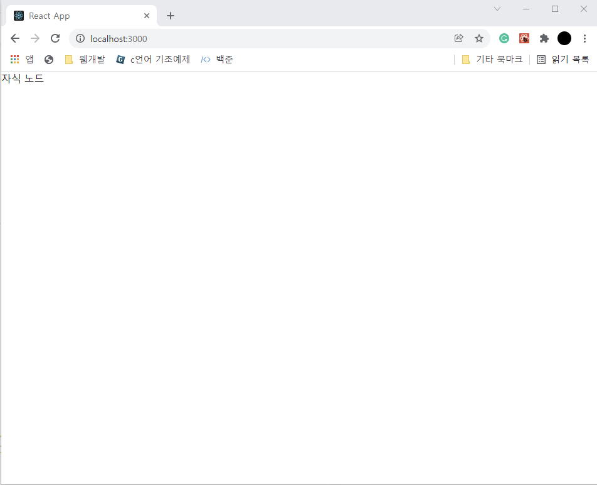The height and width of the screenshot is (485, 597).
Task: View site information icon
Action: (x=80, y=38)
